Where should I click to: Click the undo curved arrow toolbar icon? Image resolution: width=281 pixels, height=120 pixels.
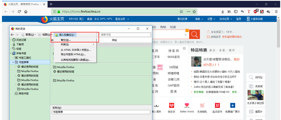242,12
